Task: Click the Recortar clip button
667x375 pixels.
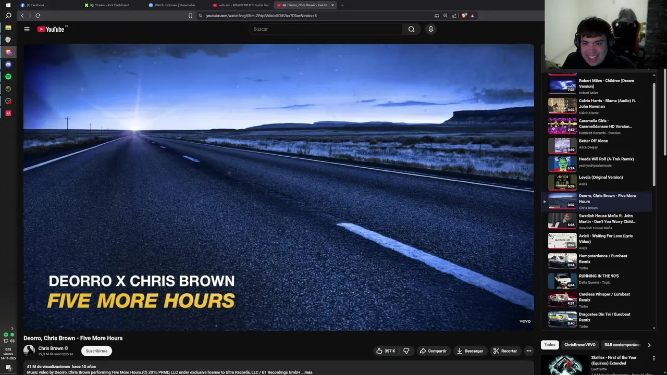Action: (505, 351)
